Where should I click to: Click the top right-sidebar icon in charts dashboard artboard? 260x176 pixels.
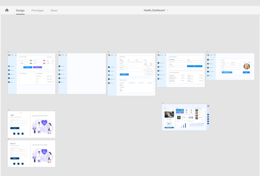208,115
